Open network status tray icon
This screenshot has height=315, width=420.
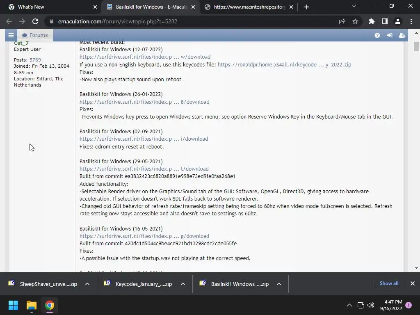361,305
